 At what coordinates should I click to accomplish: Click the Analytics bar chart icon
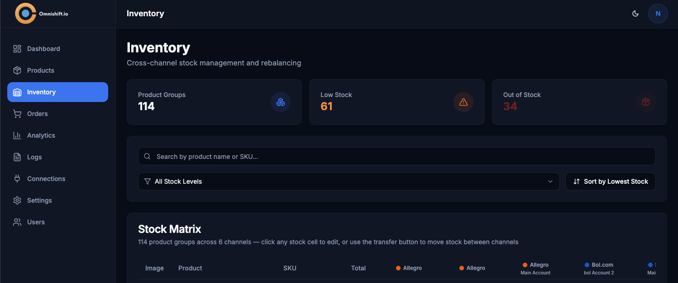tap(17, 135)
